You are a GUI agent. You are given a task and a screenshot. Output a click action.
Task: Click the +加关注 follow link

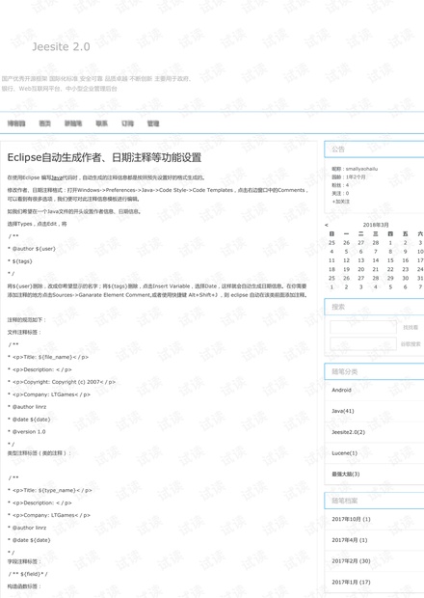point(340,202)
